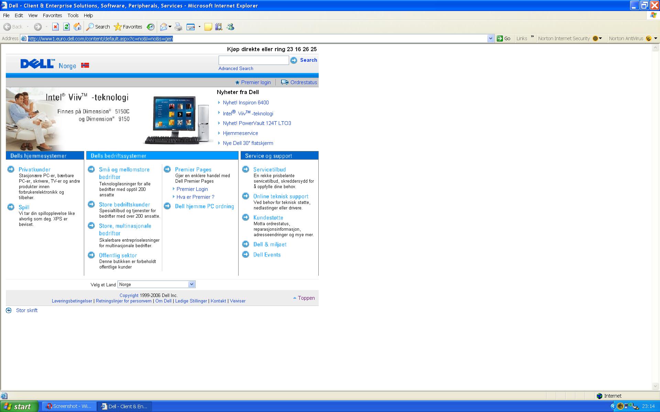Click the arrow icon beside Spill
The width and height of the screenshot is (660, 412).
pos(11,207)
